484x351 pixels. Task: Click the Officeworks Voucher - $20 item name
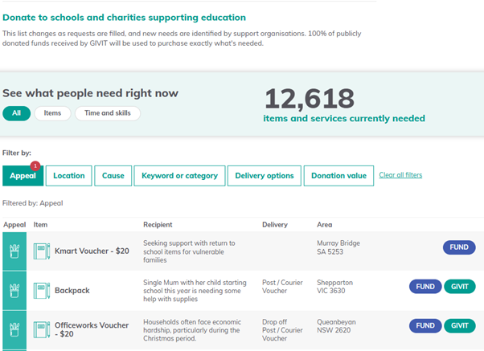tap(92, 330)
